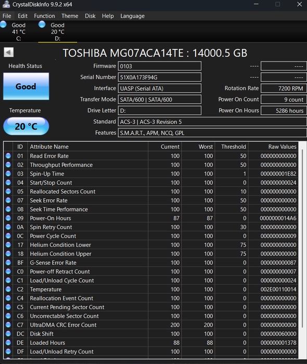Click the Firmware field 0103
The image size is (307, 364).
(160, 66)
